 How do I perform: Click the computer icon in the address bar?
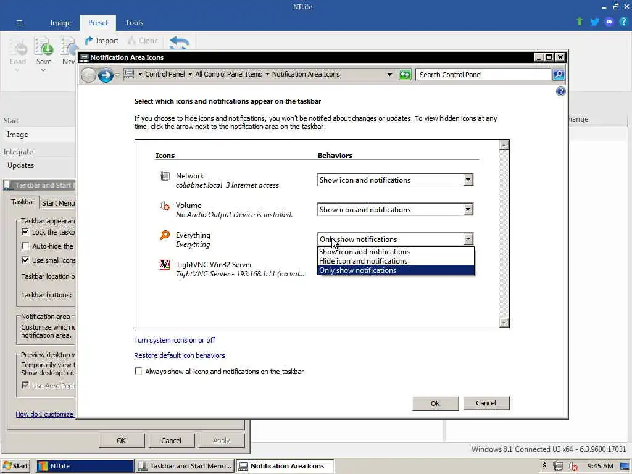click(129, 74)
